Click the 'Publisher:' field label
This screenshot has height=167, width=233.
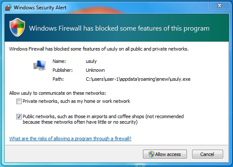click(63, 70)
